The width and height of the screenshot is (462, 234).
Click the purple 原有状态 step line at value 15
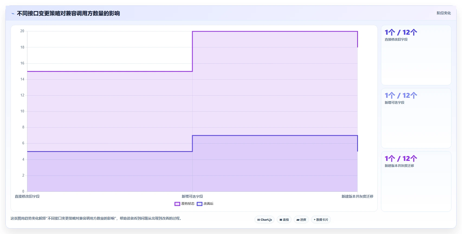[110, 71]
